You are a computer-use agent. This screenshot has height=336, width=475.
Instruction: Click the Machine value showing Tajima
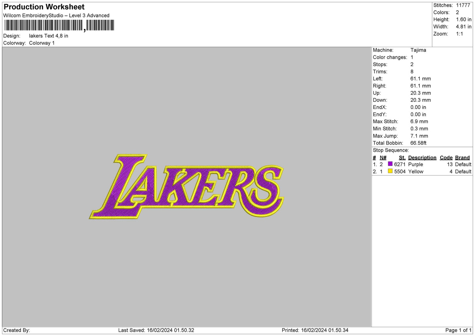point(419,50)
